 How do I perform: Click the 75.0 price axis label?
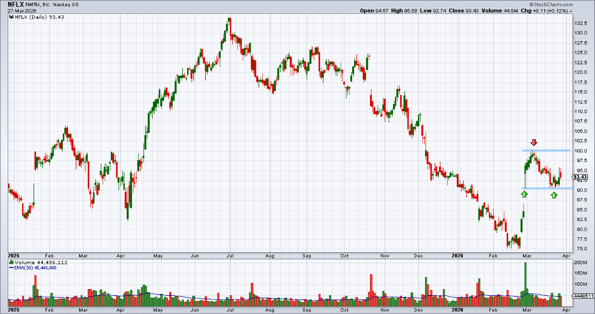(x=581, y=249)
